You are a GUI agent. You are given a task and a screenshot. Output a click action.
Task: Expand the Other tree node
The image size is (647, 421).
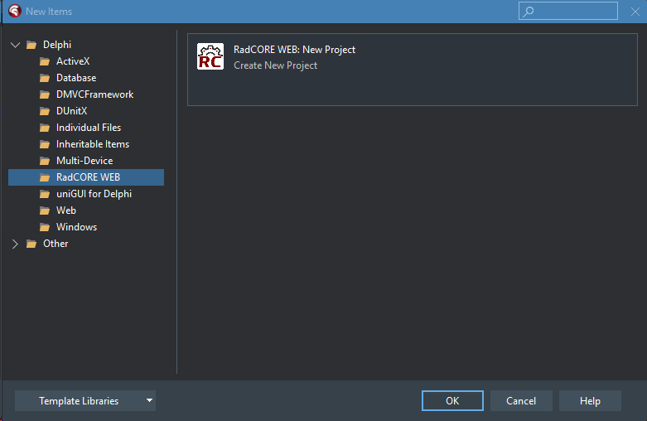point(15,244)
